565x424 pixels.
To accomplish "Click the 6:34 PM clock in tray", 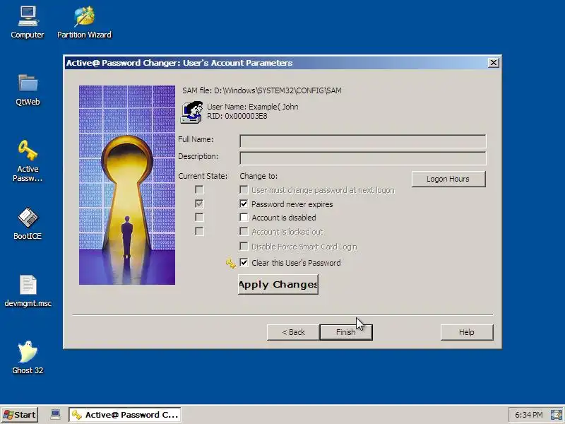I will pos(528,415).
